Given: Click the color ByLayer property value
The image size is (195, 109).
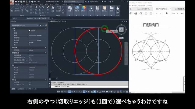Looking at the screenshot, I should (x=33, y=31).
